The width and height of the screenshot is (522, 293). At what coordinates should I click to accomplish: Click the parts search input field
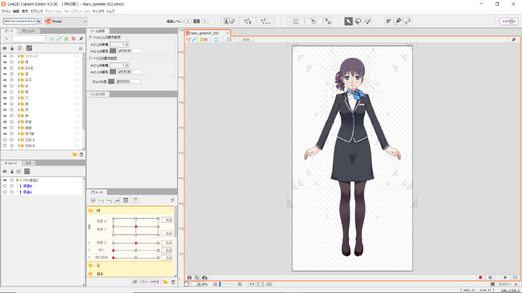pyautogui.click(x=29, y=39)
